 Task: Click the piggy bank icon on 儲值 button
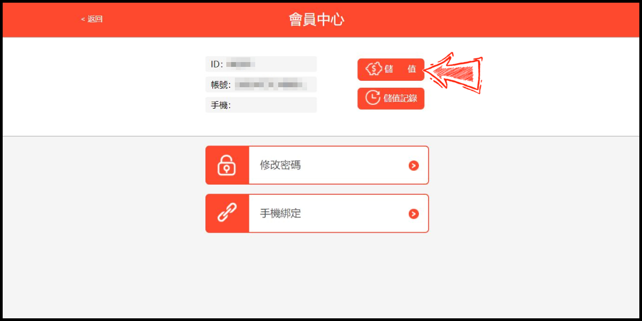point(373,69)
